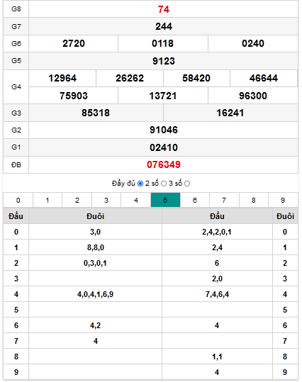Viewport: 302px width, 382px height.
Task: Click the G4 result 58420
Action: (196, 78)
